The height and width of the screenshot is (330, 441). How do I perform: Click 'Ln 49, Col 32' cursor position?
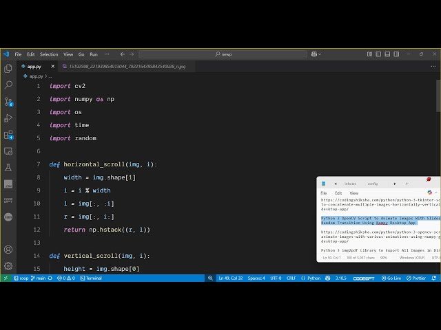click(x=231, y=278)
